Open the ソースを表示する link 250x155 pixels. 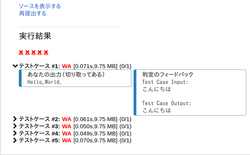point(40,6)
